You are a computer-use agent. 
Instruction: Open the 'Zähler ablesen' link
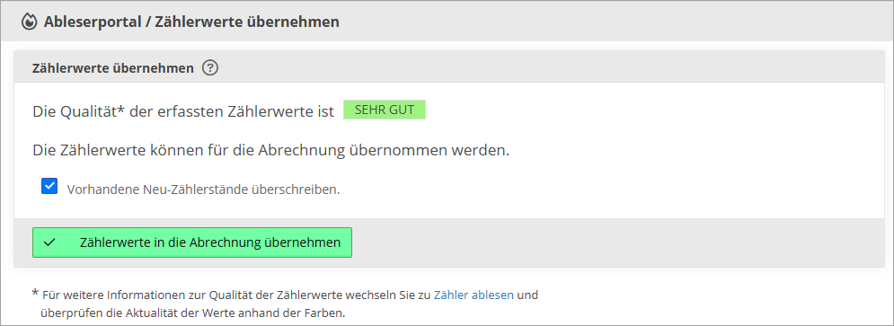474,295
